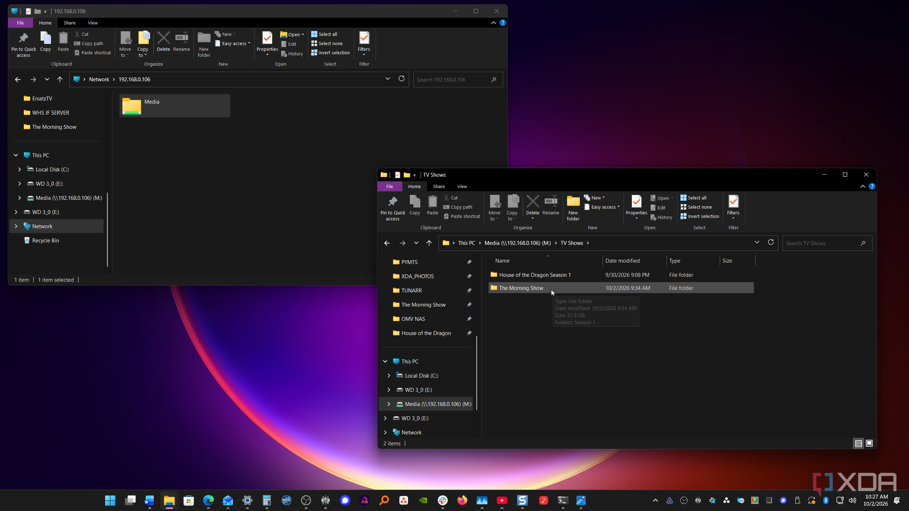909x511 pixels.
Task: Switch TV Shows to details view
Action: [x=858, y=443]
